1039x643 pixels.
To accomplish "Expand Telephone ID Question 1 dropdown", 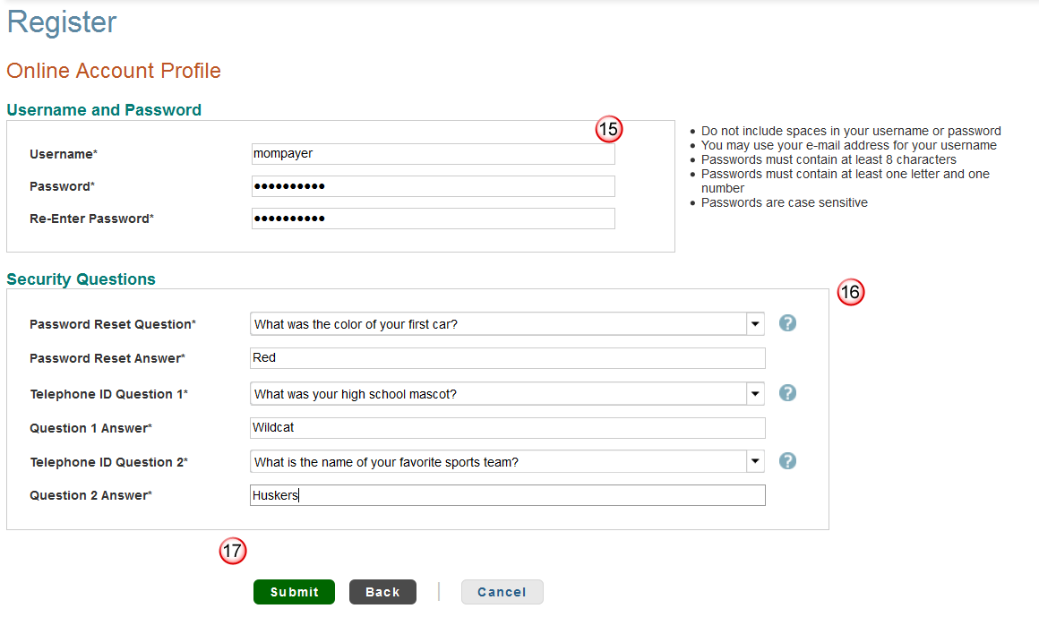I will [756, 393].
